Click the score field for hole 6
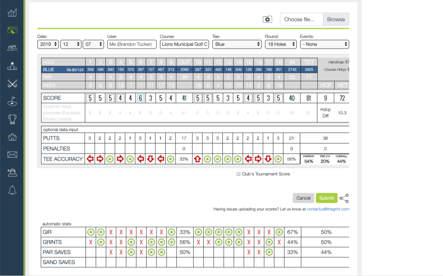 140,98
